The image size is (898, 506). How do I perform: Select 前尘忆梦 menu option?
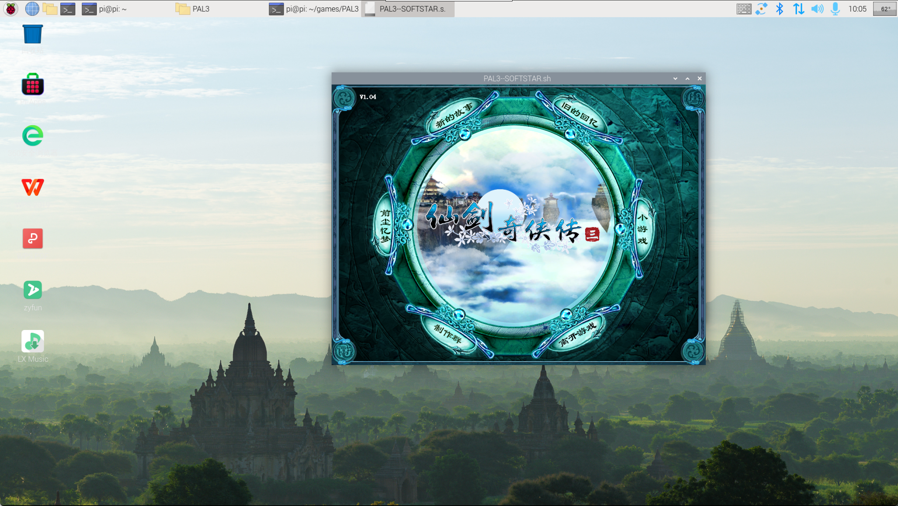(x=385, y=226)
